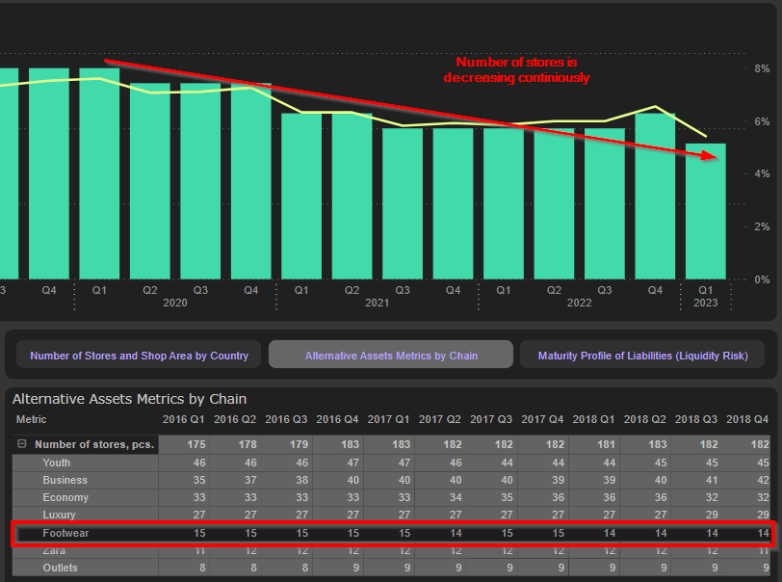782x582 pixels.
Task: Click the Q1 2023 chart bar
Action: [x=705, y=212]
